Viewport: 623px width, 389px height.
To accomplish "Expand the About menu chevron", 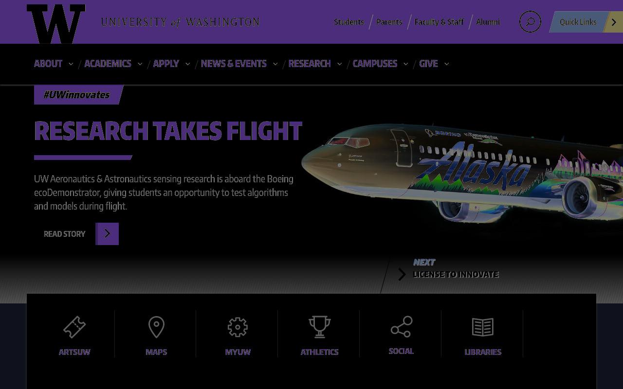I will tap(71, 64).
